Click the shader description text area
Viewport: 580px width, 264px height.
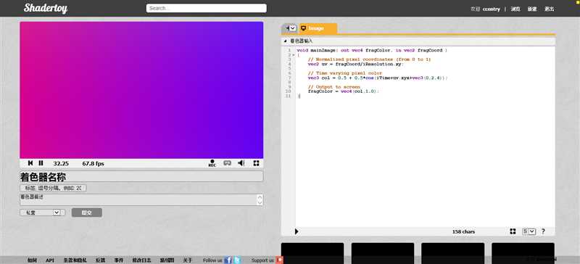[141, 200]
